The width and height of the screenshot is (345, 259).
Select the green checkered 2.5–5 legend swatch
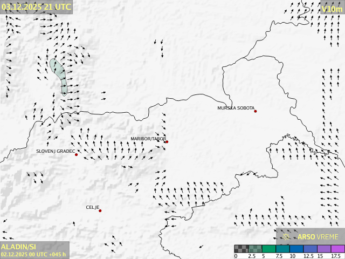(254, 249)
